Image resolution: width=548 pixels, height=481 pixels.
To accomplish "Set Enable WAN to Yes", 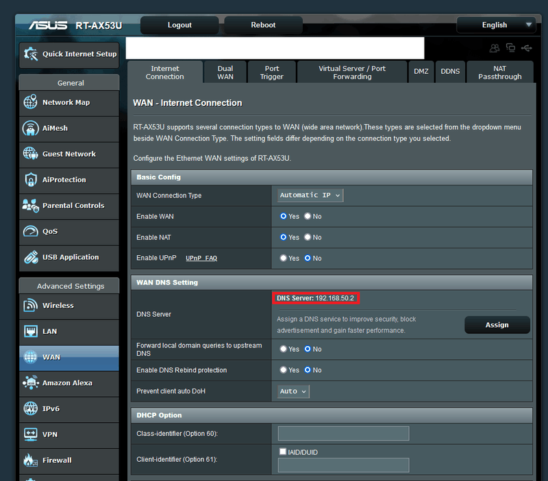I will pyautogui.click(x=283, y=216).
